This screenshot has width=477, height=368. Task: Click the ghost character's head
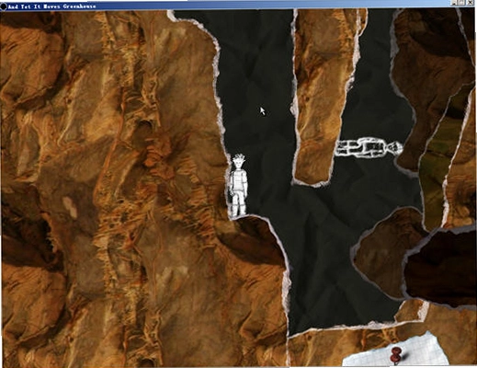click(x=394, y=148)
